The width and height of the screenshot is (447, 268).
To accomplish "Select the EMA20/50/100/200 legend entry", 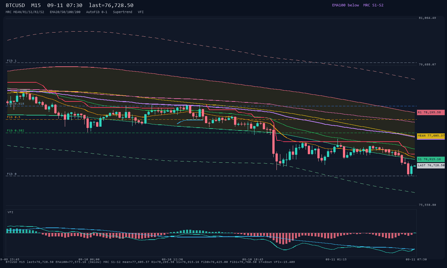I will click(x=65, y=12).
